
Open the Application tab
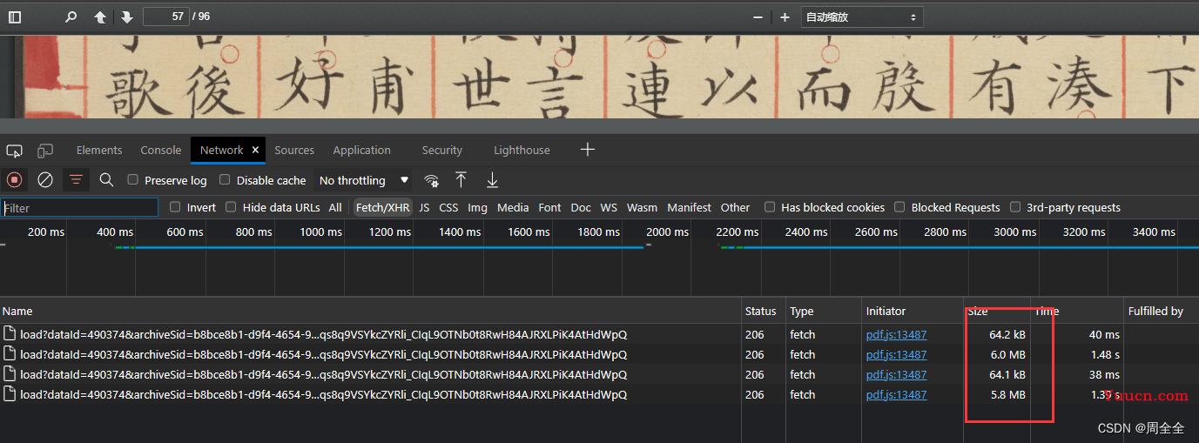361,150
